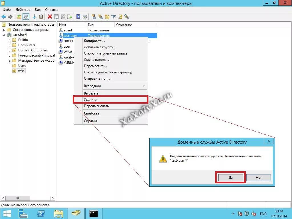292x219 pixels.
Task: Choose Добавить в группу... in context menu
Action: click(x=111, y=47)
